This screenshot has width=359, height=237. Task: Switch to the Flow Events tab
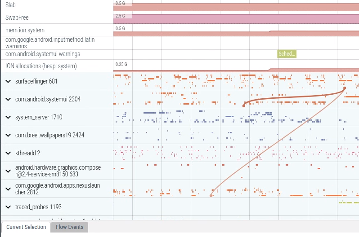(69, 227)
